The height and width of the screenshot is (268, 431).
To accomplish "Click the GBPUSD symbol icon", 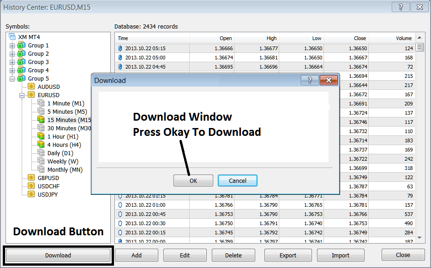I will point(30,177).
